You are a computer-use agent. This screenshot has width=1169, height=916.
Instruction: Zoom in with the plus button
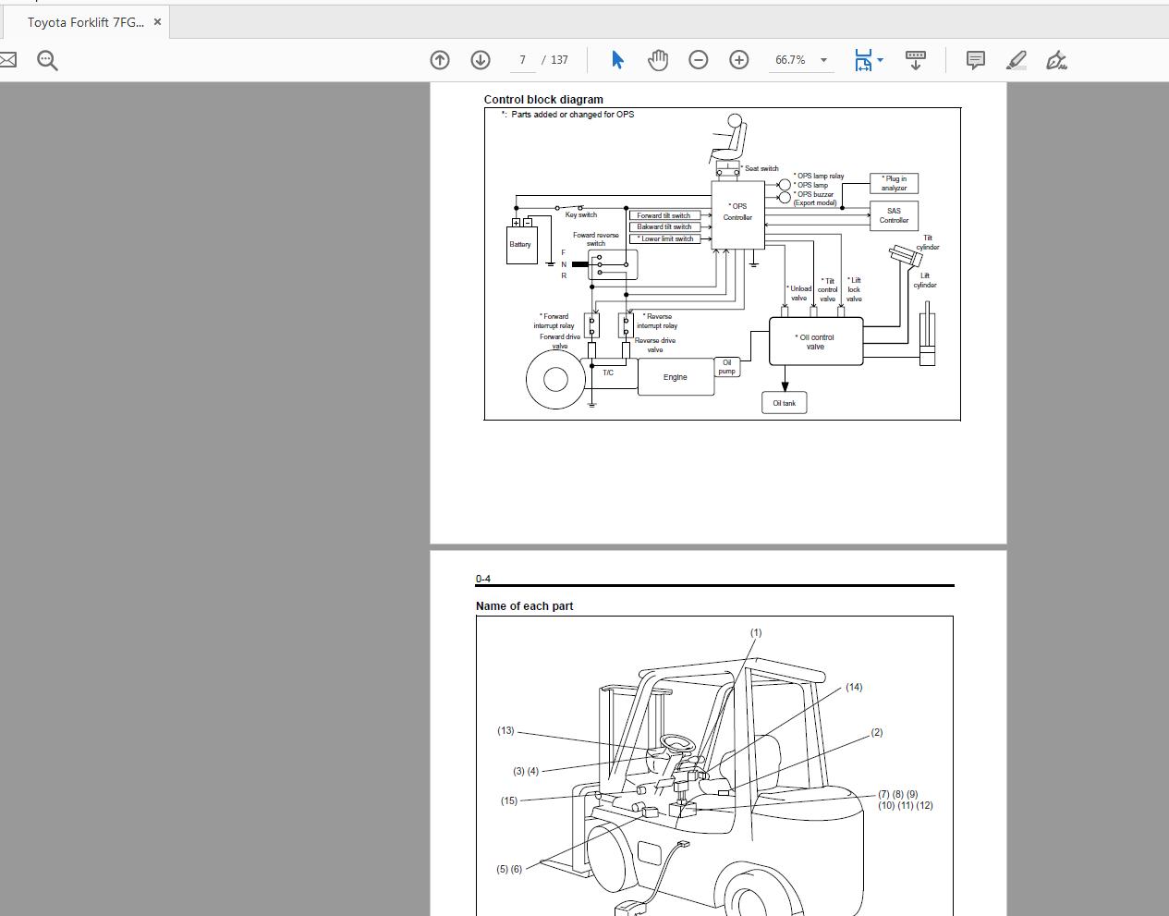(x=739, y=60)
